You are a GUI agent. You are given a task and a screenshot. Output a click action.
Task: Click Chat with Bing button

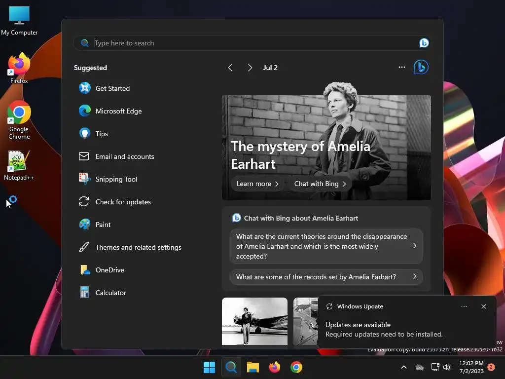(x=320, y=184)
